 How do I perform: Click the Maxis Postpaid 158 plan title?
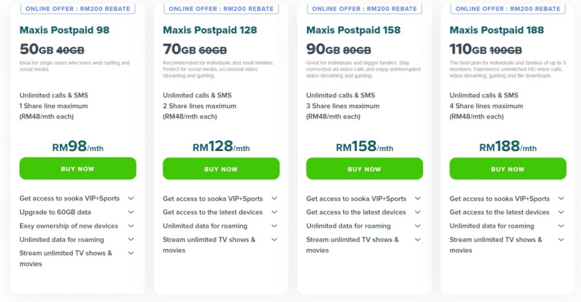[353, 30]
